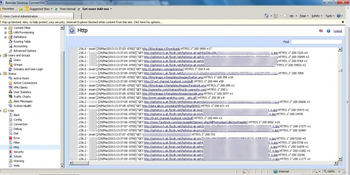The width and height of the screenshot is (350, 175).
Task: Click the IE Help toolbar icon
Action: pyautogui.click(x=339, y=16)
